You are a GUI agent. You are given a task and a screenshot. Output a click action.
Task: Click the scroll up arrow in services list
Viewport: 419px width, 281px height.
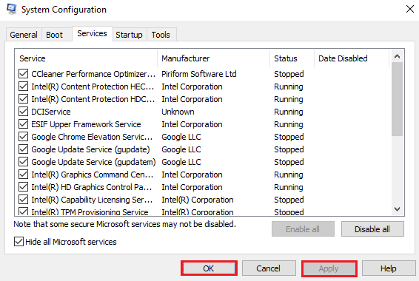[x=397, y=56]
